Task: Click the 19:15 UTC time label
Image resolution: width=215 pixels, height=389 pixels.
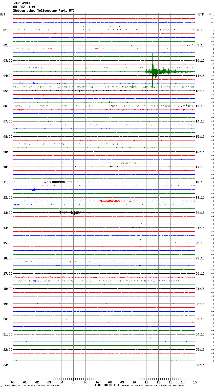Action: (200, 198)
